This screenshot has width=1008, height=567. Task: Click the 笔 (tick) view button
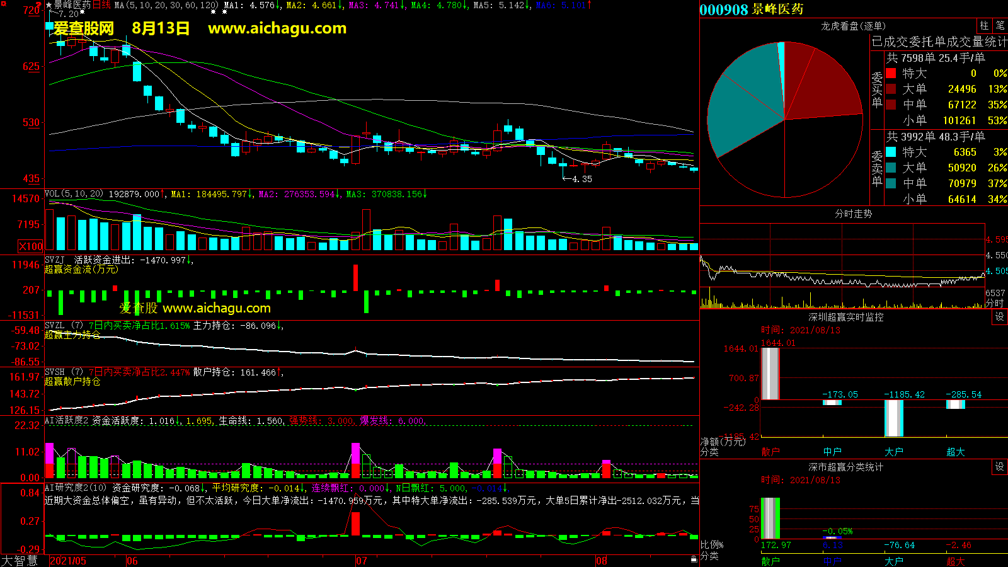[x=1000, y=26]
